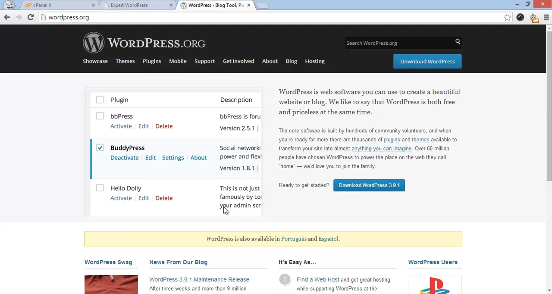
Task: Close the cPanel X tab
Action: coord(93,5)
